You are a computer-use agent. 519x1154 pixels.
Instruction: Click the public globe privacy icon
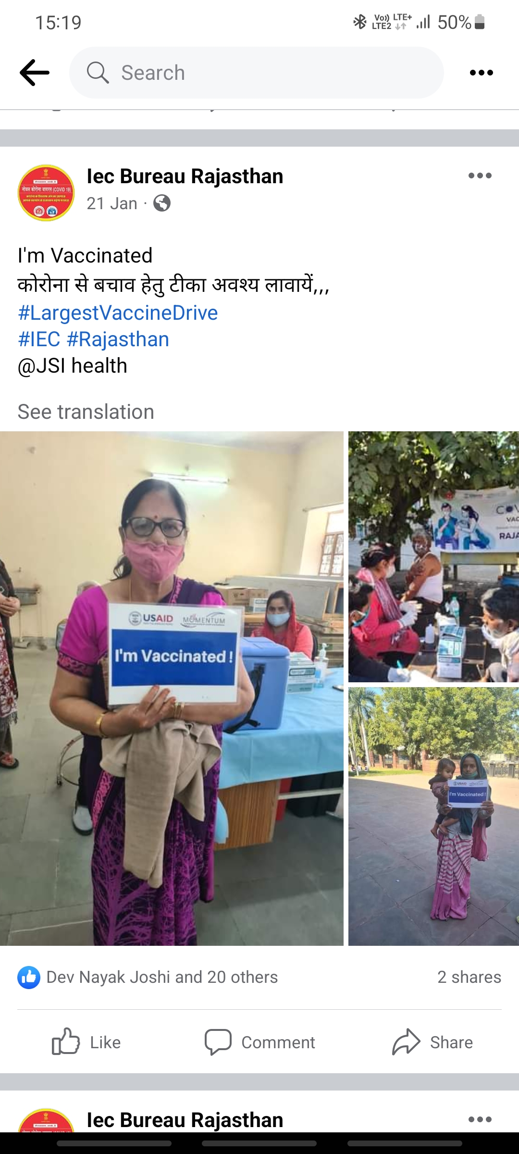(x=162, y=203)
